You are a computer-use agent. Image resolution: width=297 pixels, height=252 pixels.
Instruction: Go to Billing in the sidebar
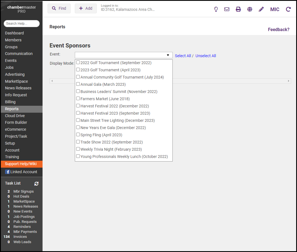click(x=10, y=102)
